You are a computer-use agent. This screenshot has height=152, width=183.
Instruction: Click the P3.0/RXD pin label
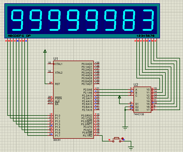click(87, 116)
